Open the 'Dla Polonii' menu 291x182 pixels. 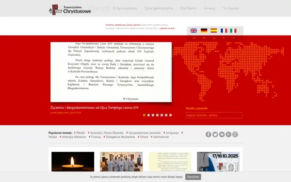pyautogui.click(x=188, y=8)
